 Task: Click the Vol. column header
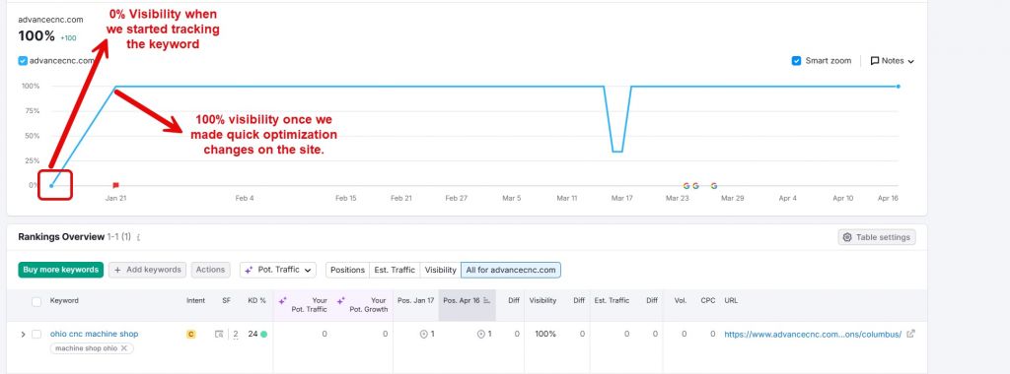click(x=681, y=300)
